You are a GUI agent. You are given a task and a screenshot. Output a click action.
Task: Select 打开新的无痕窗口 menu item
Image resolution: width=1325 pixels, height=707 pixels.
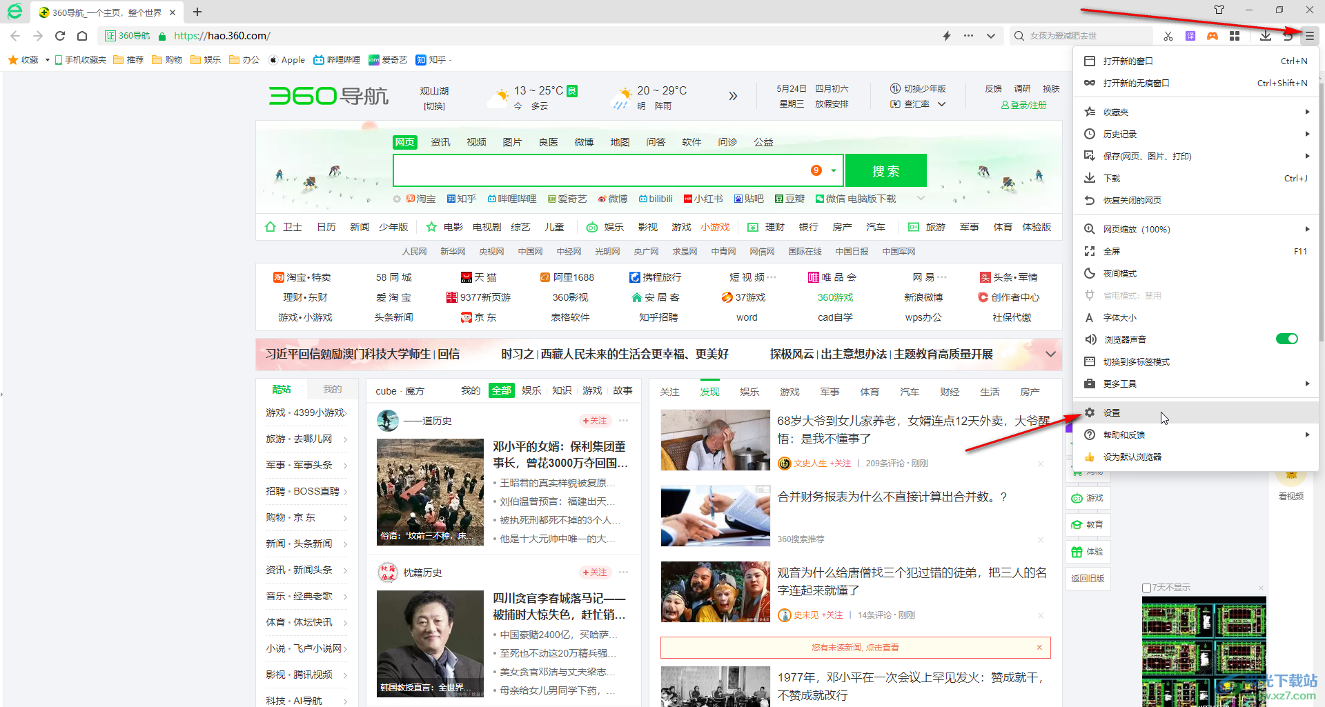tap(1196, 83)
